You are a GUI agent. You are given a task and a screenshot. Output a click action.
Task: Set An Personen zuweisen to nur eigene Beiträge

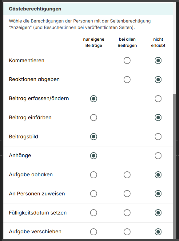93,194
